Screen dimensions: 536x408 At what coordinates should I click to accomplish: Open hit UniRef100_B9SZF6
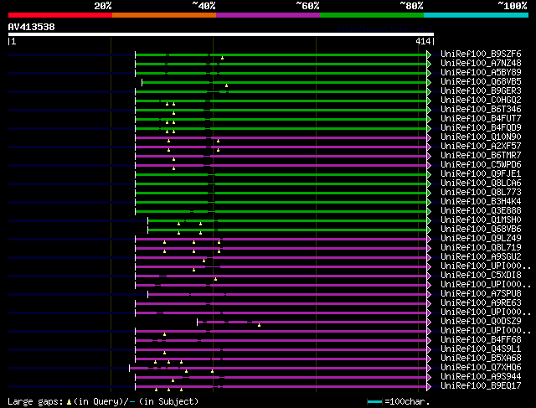click(x=481, y=54)
